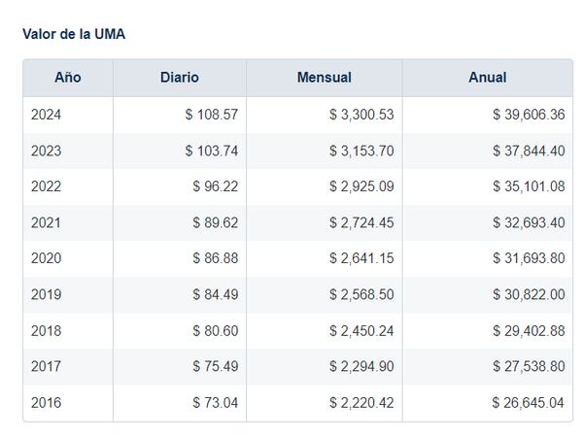Click the 'Año' column header
The width and height of the screenshot is (583, 437).
68,78
